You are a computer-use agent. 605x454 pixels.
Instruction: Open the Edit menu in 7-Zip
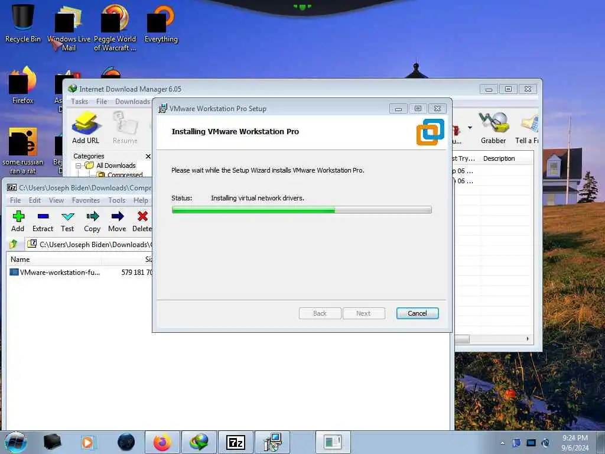[35, 200]
